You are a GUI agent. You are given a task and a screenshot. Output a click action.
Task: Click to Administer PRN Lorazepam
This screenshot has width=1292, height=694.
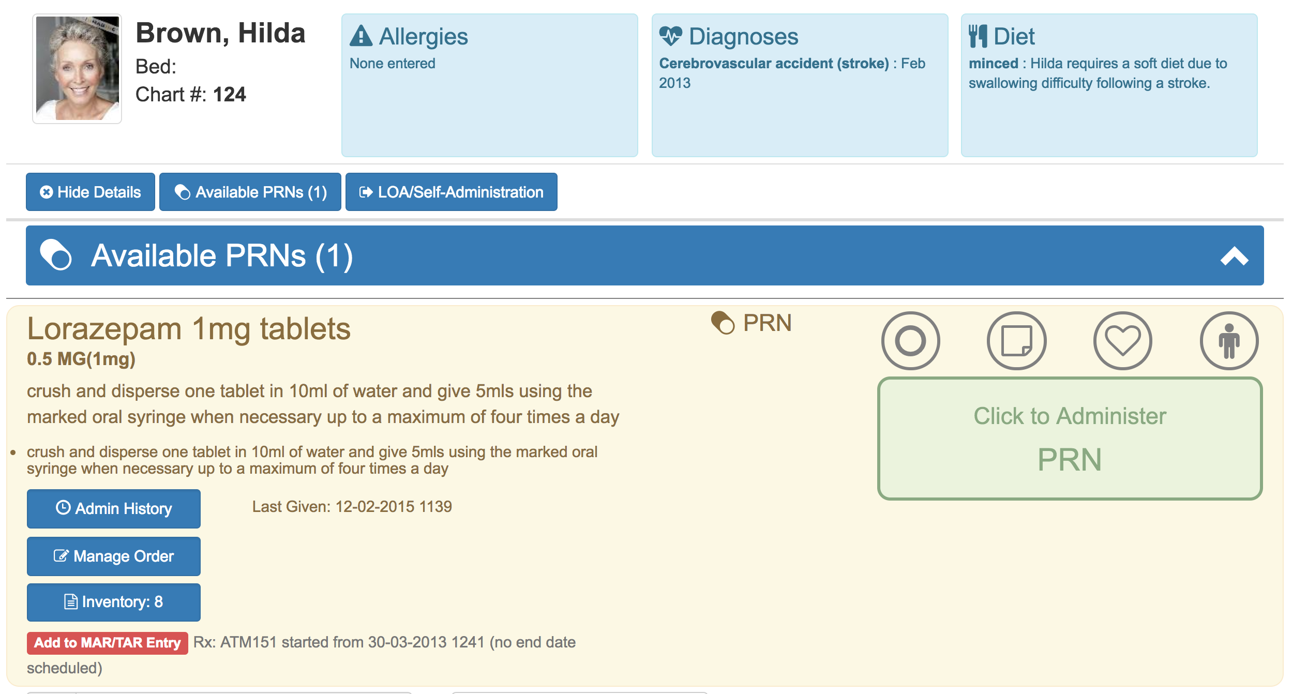click(1070, 438)
